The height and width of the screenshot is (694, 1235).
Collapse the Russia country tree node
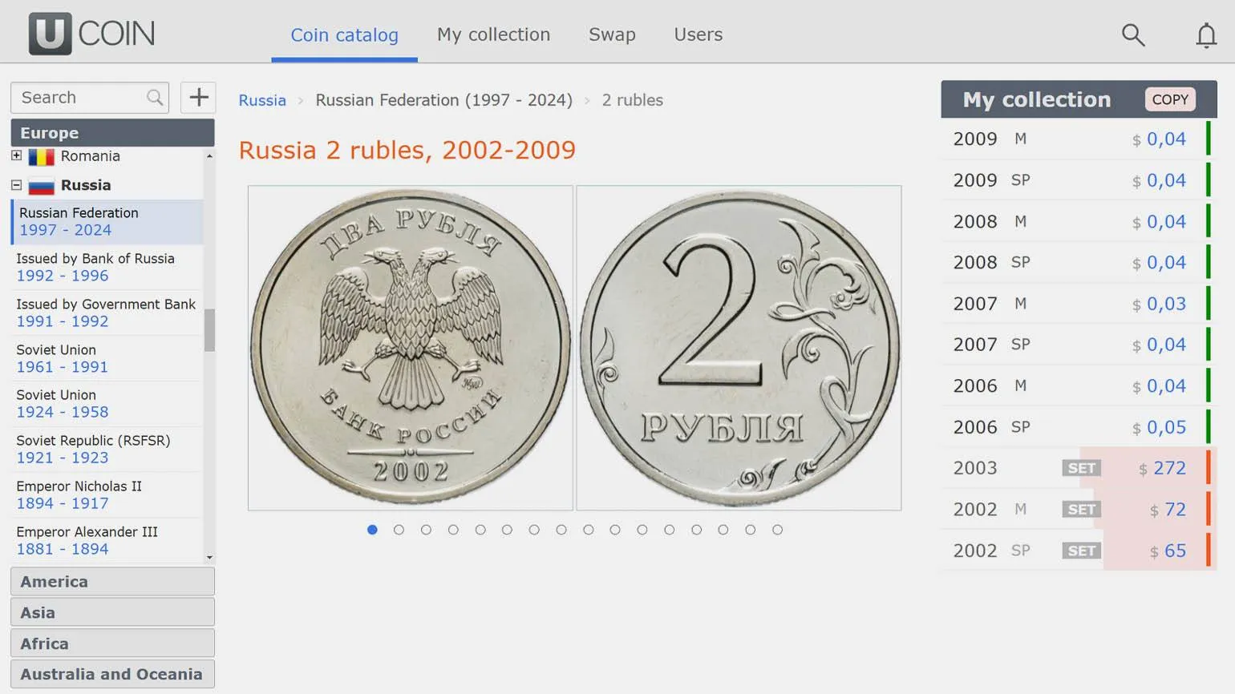(x=16, y=185)
